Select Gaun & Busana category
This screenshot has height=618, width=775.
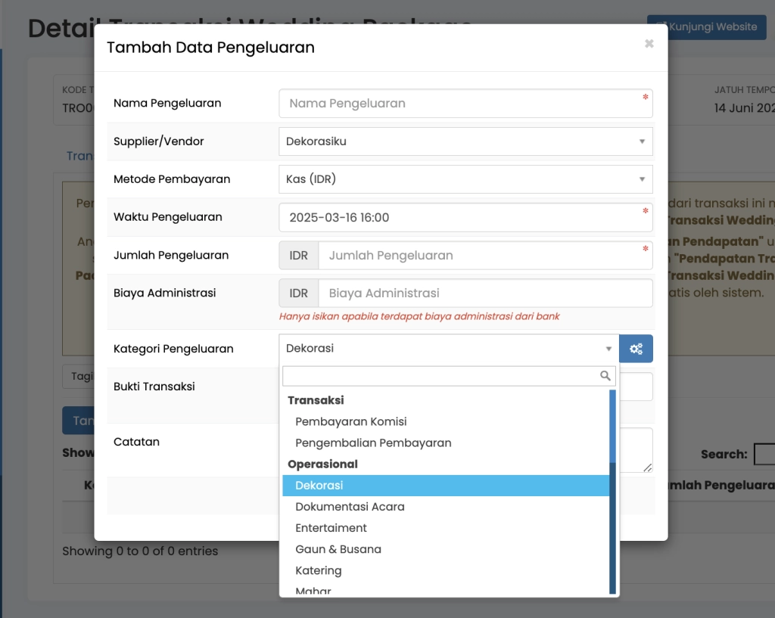click(x=338, y=549)
